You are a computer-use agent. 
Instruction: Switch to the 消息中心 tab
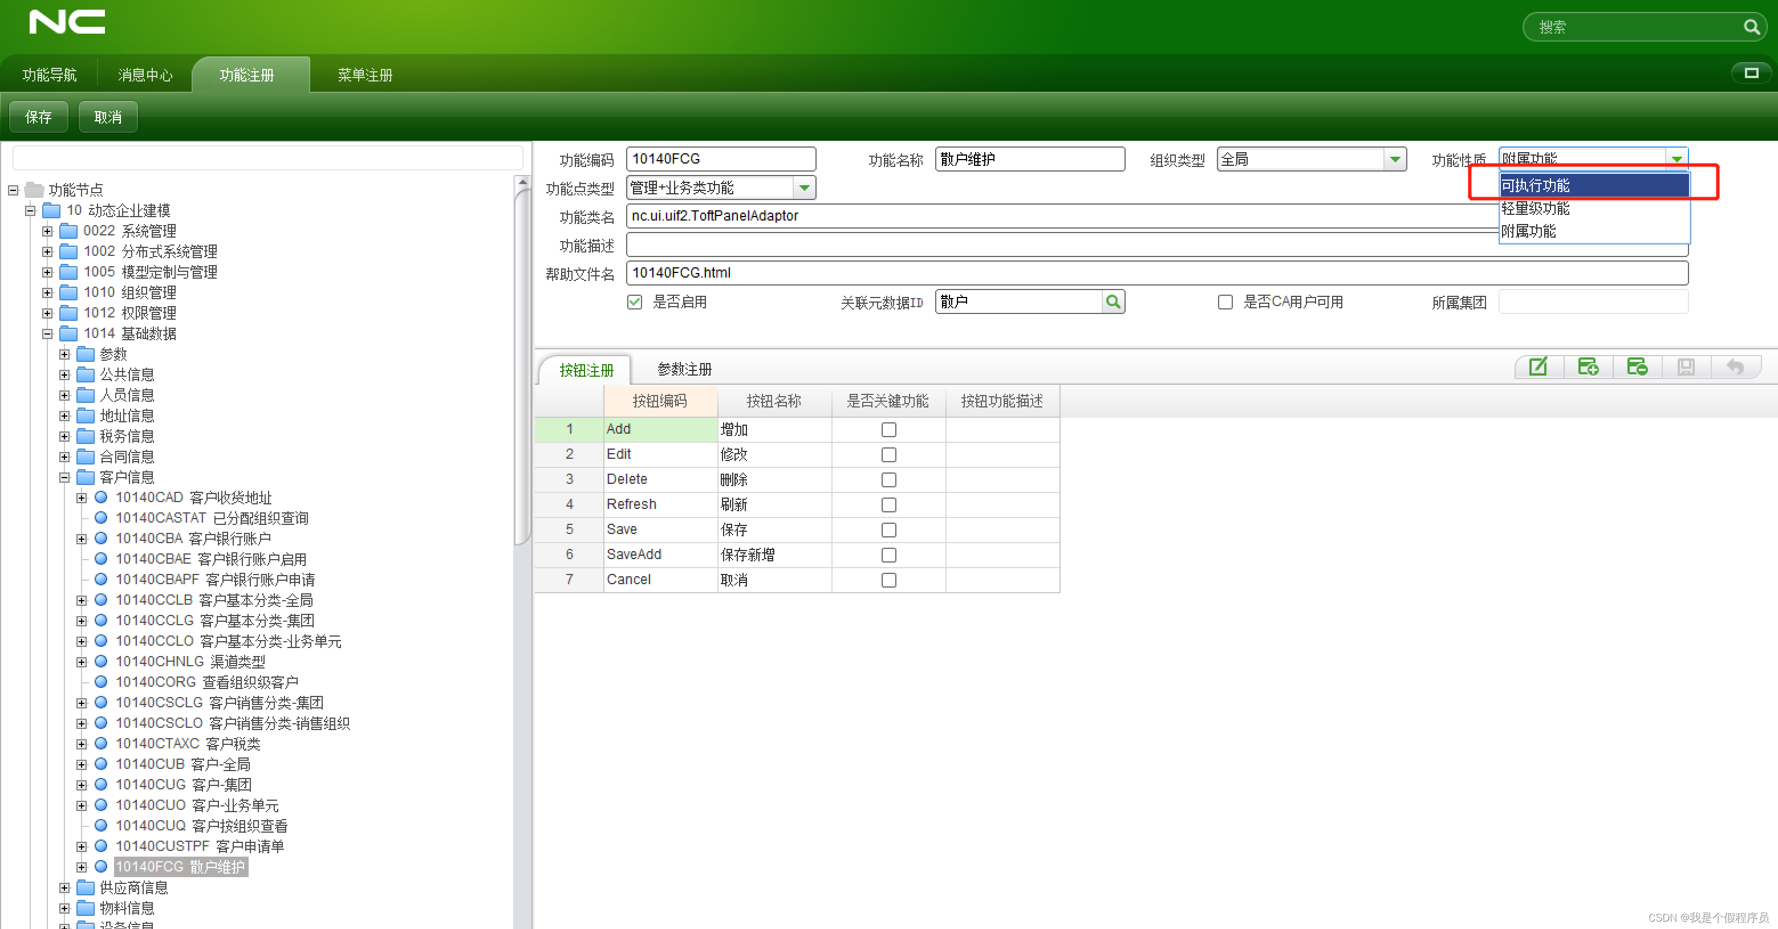145,75
